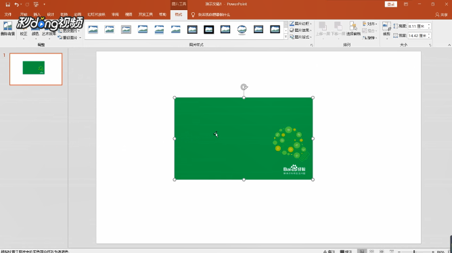The image size is (452, 253).
Task: Switch to Slide Sorter view icon
Action: pyautogui.click(x=372, y=251)
